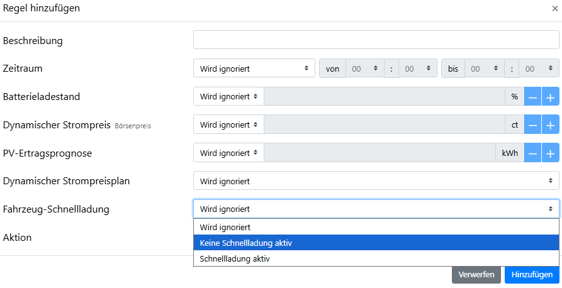Viewport: 562px width, 288px height.
Task: Pick 'Wird ignoriert' in the open list
Action: coord(376,227)
